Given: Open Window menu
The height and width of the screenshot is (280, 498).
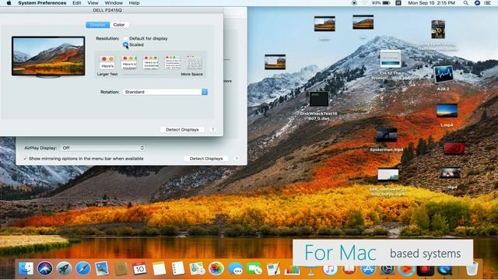Looking at the screenshot, I should (114, 3).
